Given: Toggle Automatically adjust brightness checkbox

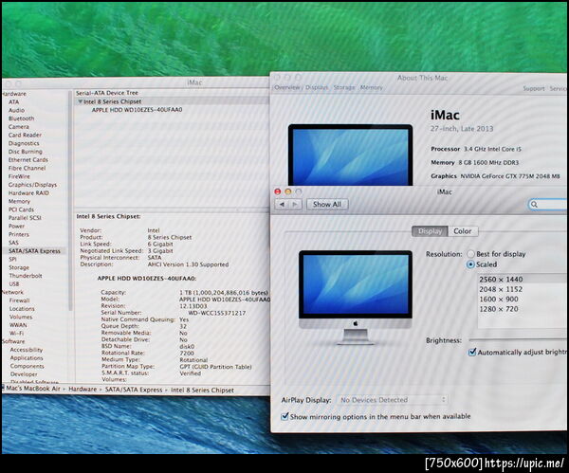Looking at the screenshot, I should click(x=472, y=352).
